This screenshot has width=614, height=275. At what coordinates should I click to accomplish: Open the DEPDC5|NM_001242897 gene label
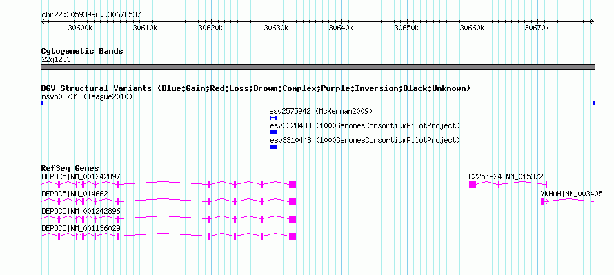pos(81,177)
